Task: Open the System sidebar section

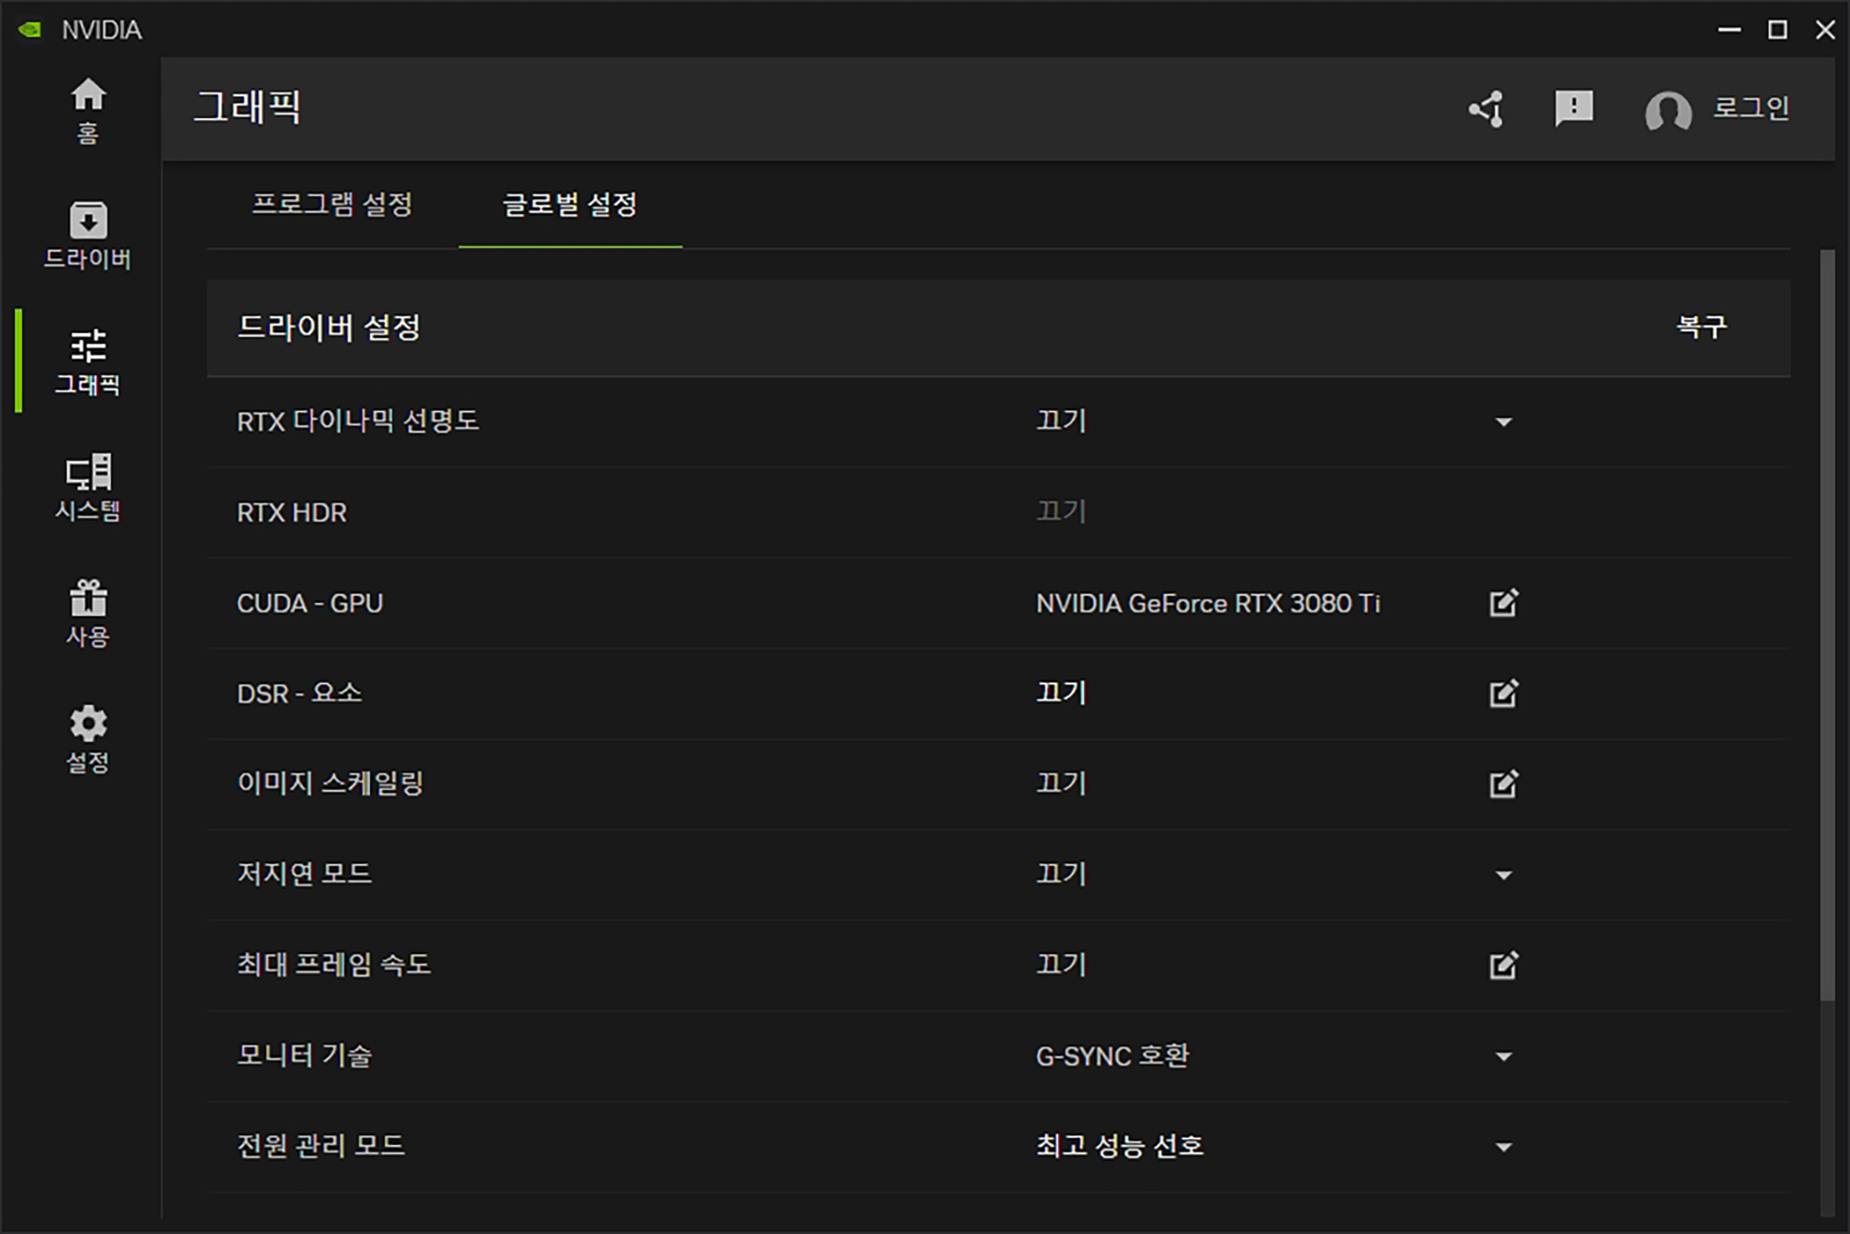Action: [88, 487]
